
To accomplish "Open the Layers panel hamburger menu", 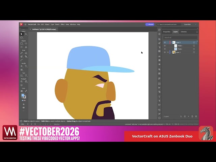I will 197,32.
